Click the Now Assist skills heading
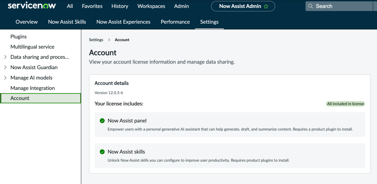Screen dimensions: 377x184 coord(126,152)
